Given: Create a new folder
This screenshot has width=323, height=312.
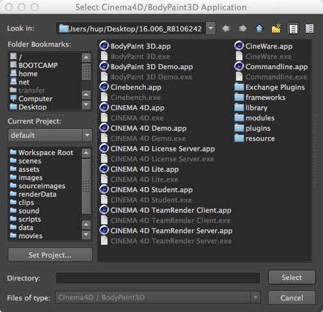Looking at the screenshot, I should coord(276,28).
